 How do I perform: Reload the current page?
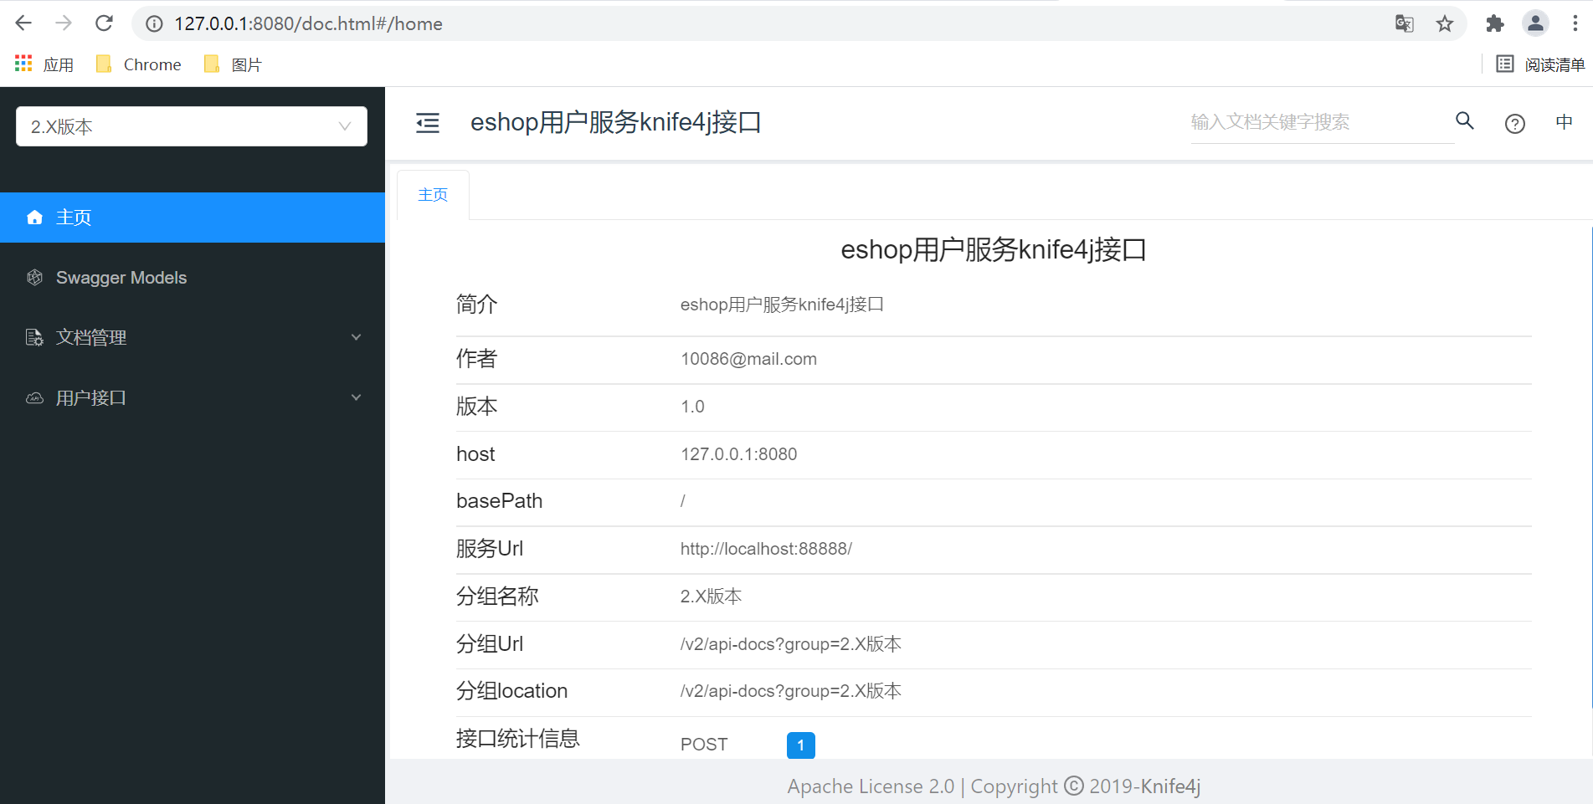coord(104,23)
